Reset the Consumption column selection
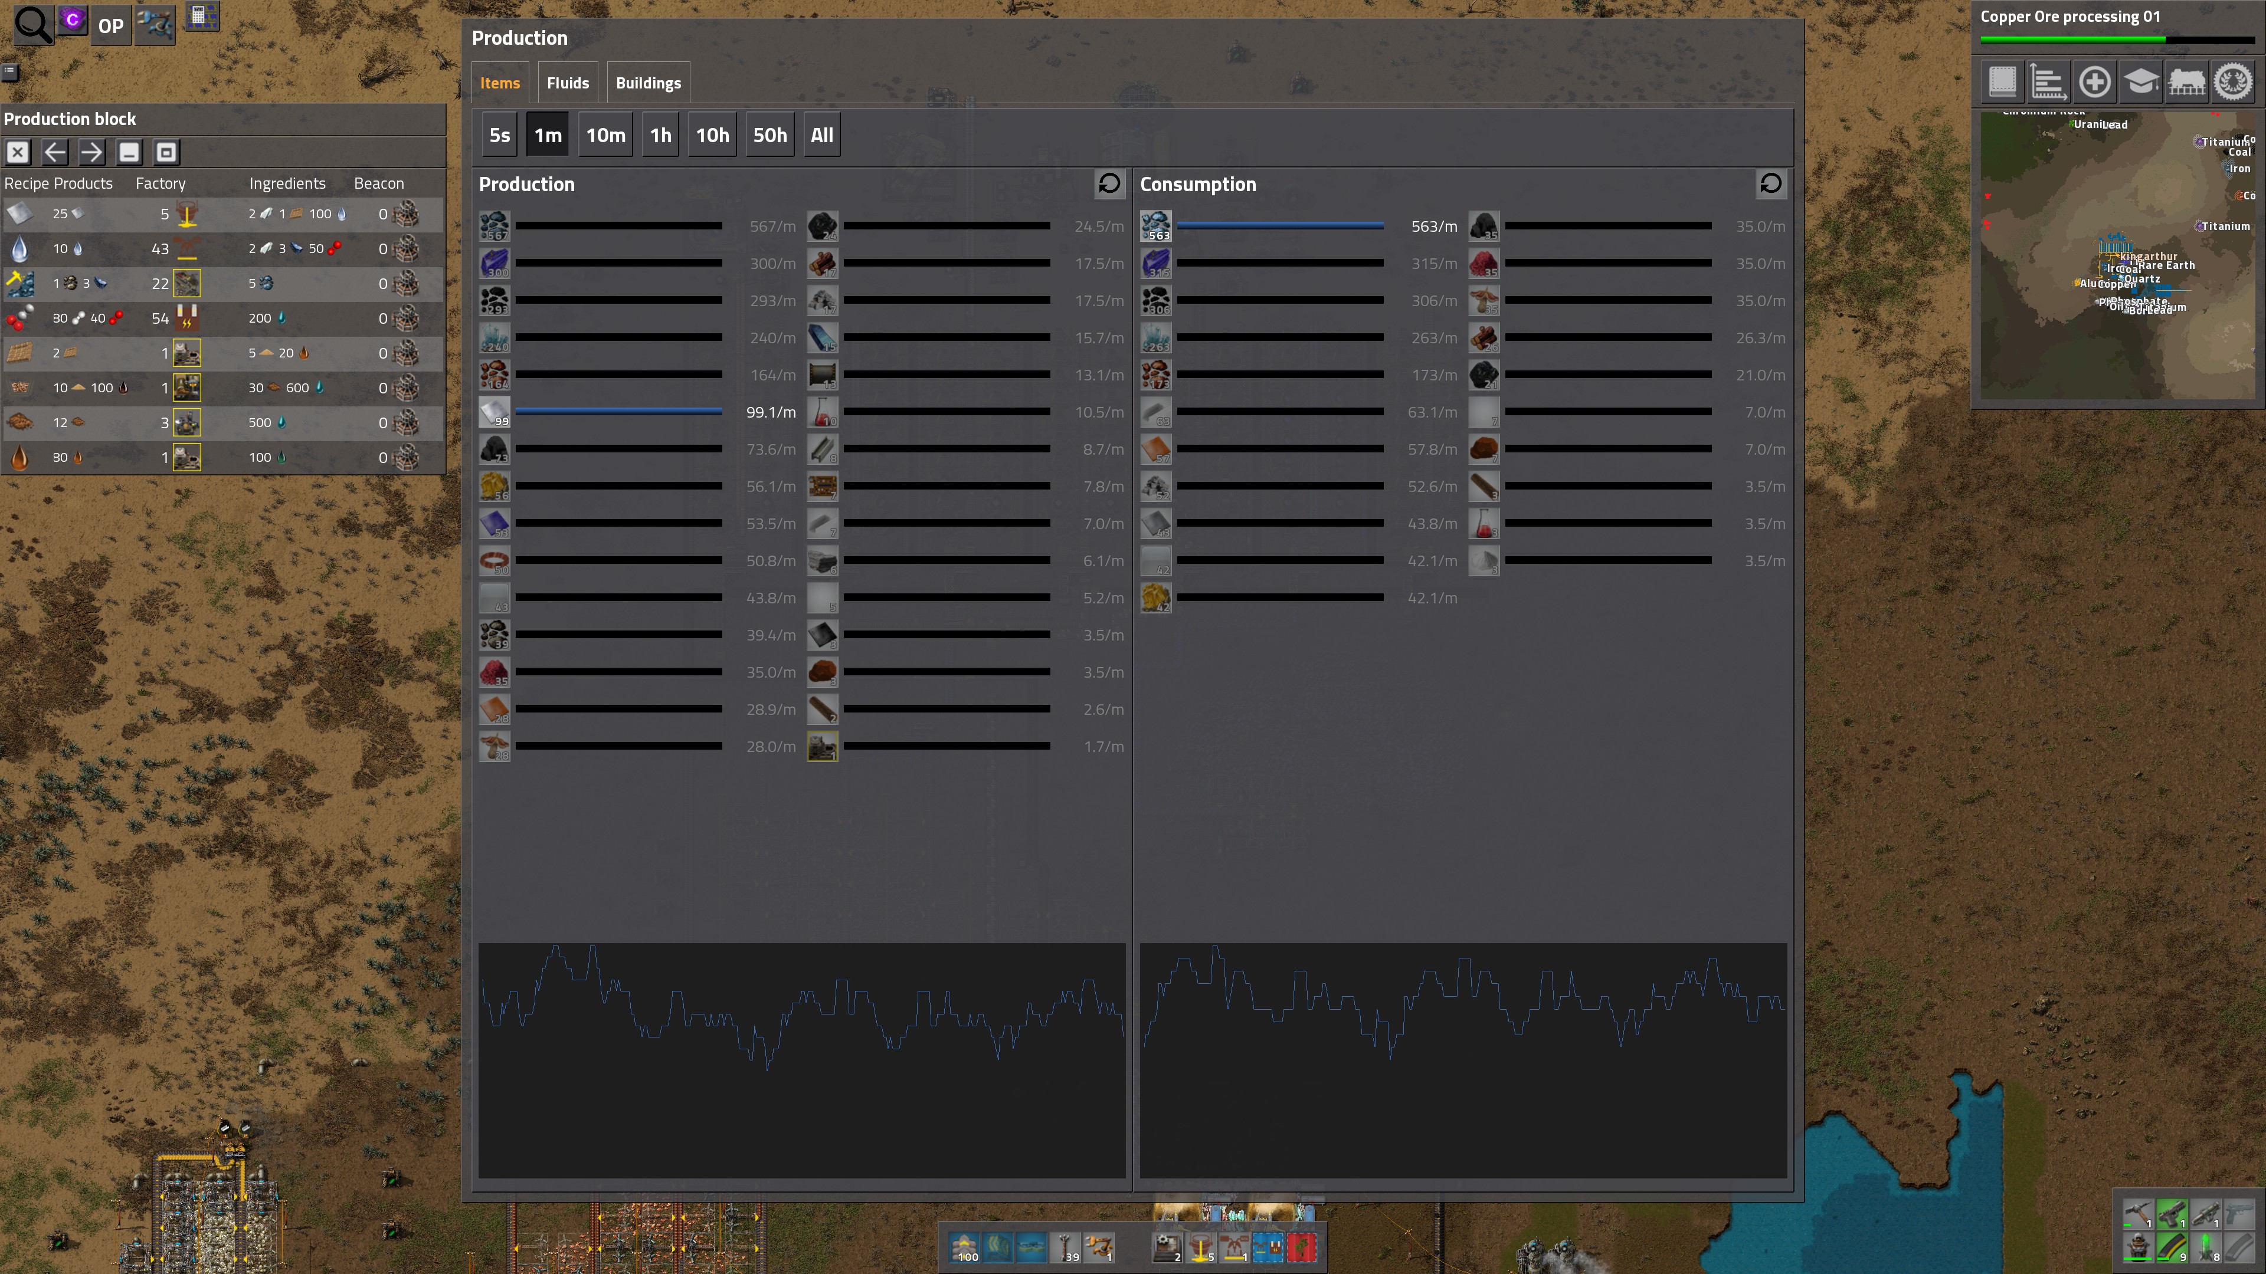Screen dimensions: 2266x1274 (1771, 183)
